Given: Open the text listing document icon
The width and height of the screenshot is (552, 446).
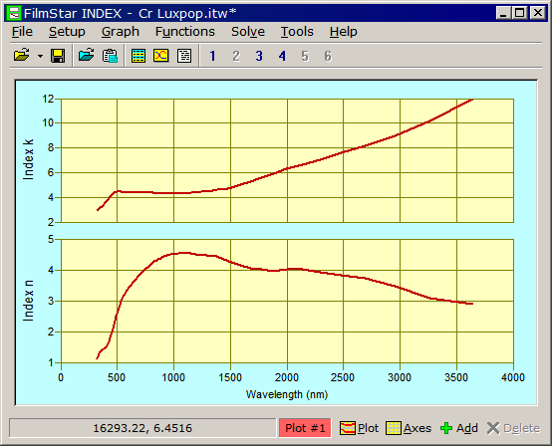Looking at the screenshot, I should tap(184, 56).
